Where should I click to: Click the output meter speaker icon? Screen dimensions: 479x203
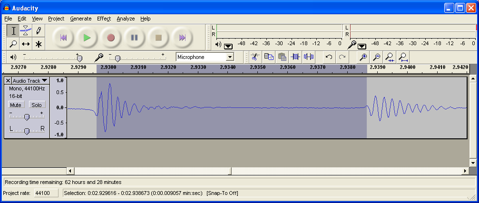[x=218, y=45]
